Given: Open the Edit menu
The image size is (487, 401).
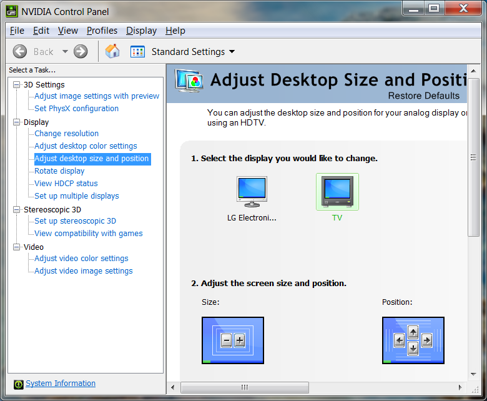Looking at the screenshot, I should (x=41, y=31).
